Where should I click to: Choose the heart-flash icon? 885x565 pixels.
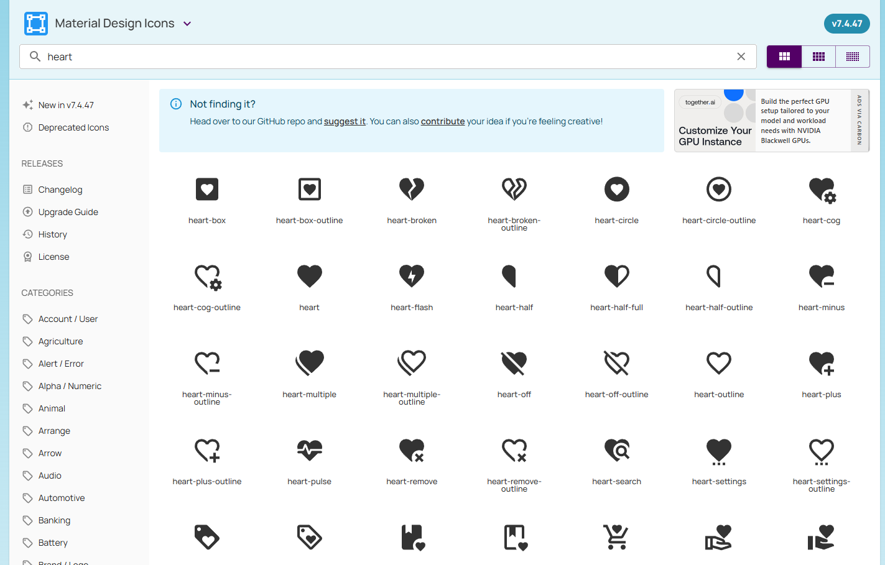pos(412,276)
